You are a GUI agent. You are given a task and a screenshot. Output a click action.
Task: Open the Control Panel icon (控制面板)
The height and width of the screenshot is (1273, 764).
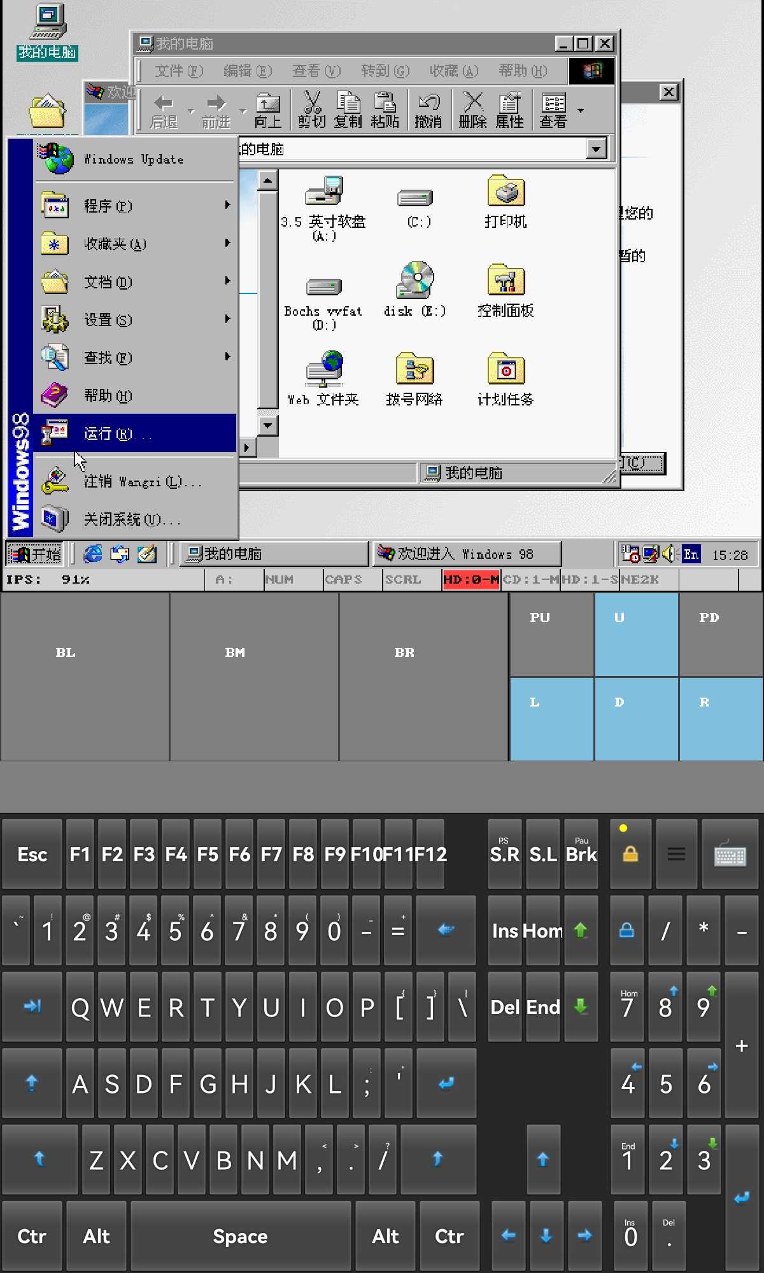[x=506, y=281]
